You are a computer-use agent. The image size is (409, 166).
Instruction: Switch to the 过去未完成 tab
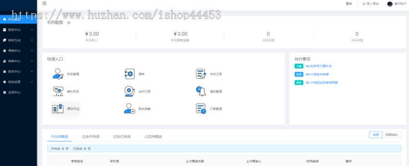click(90, 136)
